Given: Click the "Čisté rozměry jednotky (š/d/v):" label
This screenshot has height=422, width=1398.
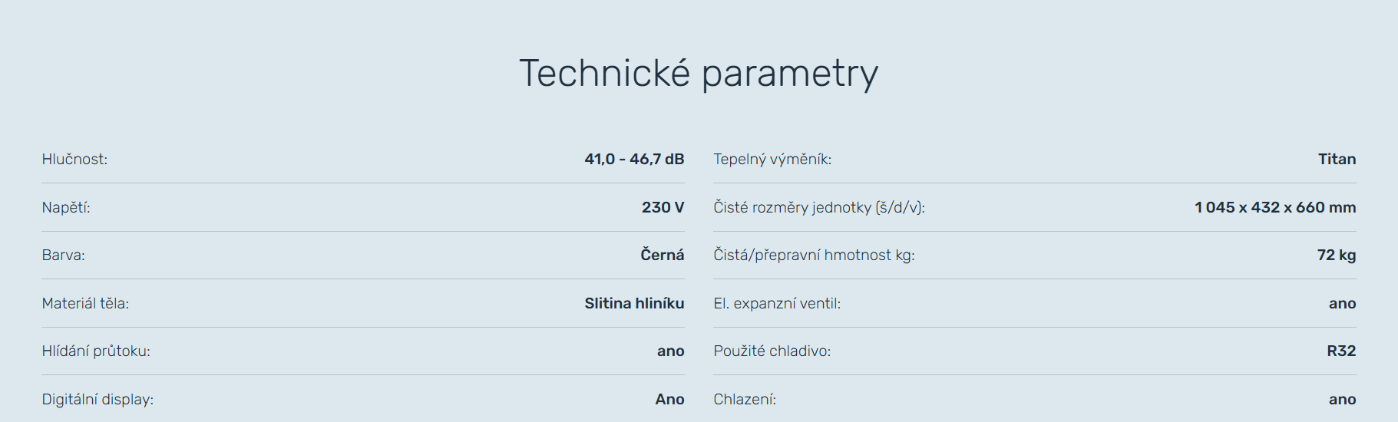Looking at the screenshot, I should (819, 208).
